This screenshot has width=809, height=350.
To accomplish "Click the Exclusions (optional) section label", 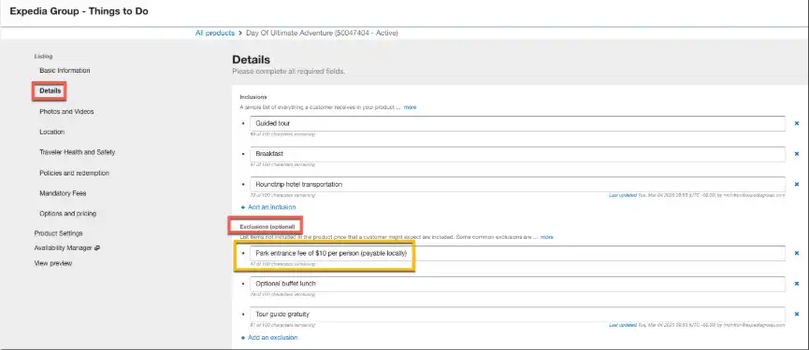I will pos(267,227).
